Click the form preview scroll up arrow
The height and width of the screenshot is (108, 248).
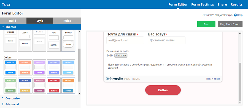tap(240, 33)
